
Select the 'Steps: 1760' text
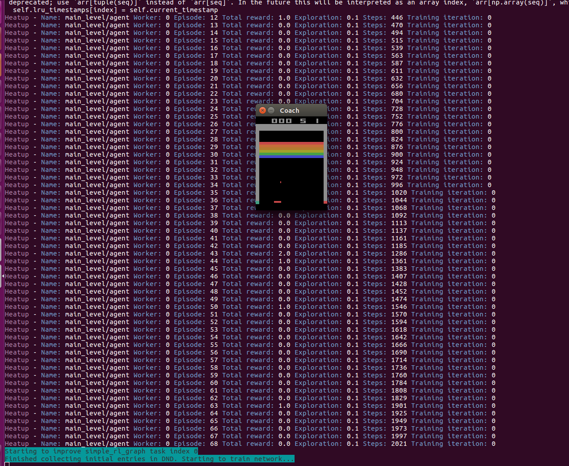[385, 375]
